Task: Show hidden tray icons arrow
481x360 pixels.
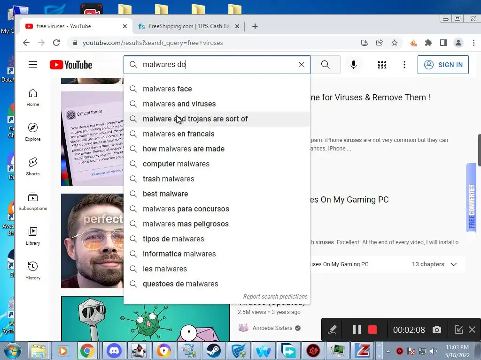Action: [388, 351]
